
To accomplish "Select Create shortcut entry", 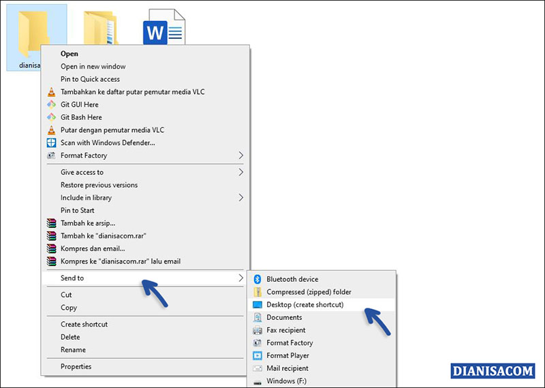I will coord(145,325).
